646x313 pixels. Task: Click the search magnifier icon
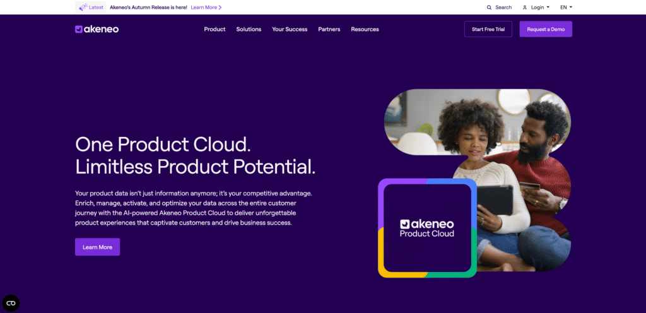coord(489,8)
